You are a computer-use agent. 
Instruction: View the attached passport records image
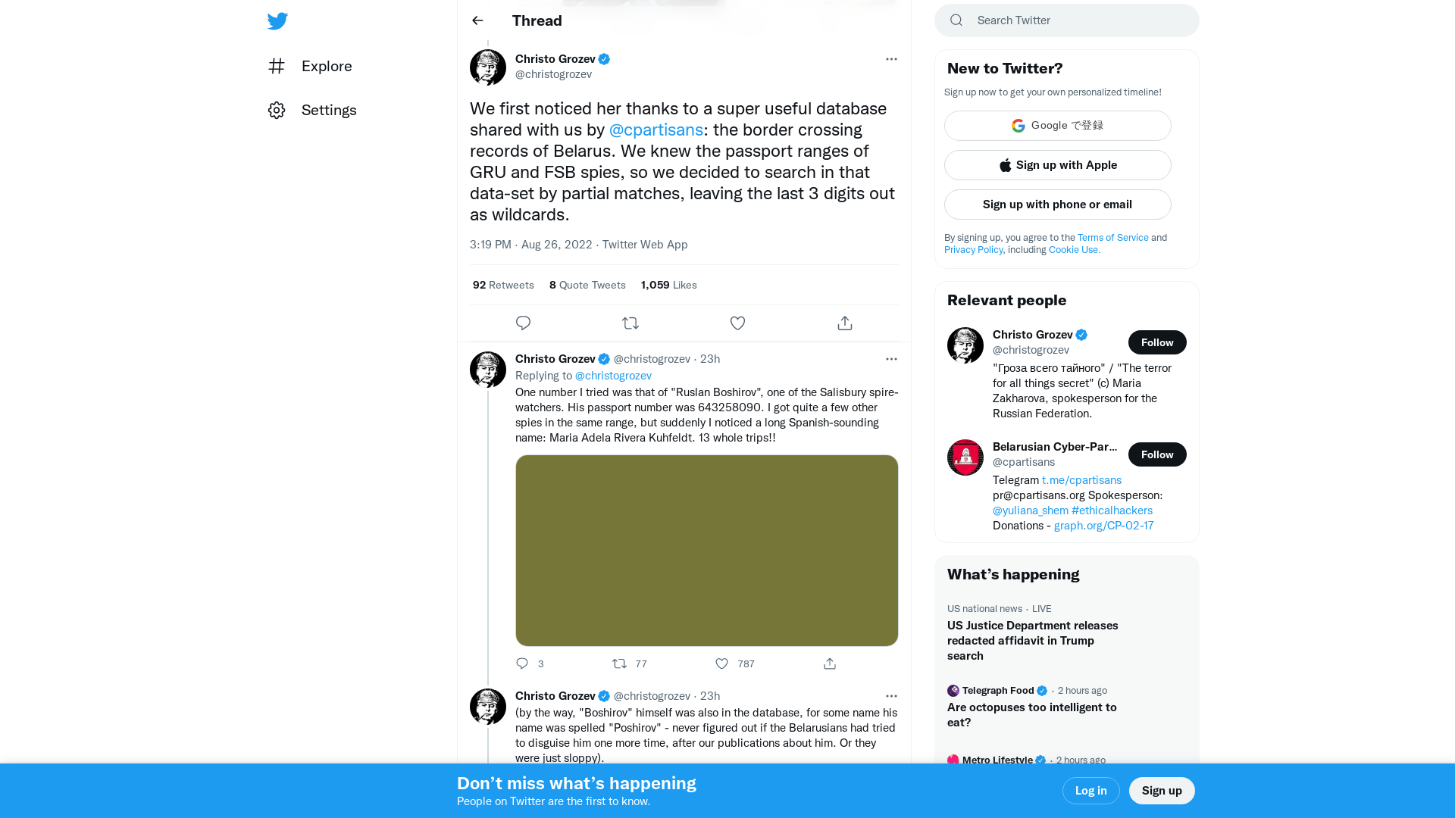[706, 550]
